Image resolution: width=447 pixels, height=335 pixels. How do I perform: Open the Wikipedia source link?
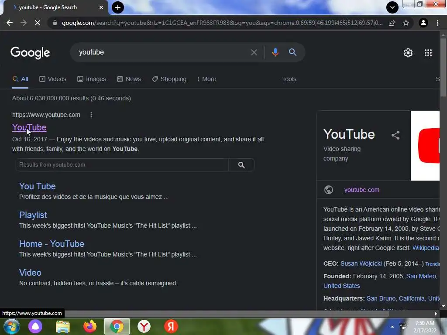click(426, 248)
